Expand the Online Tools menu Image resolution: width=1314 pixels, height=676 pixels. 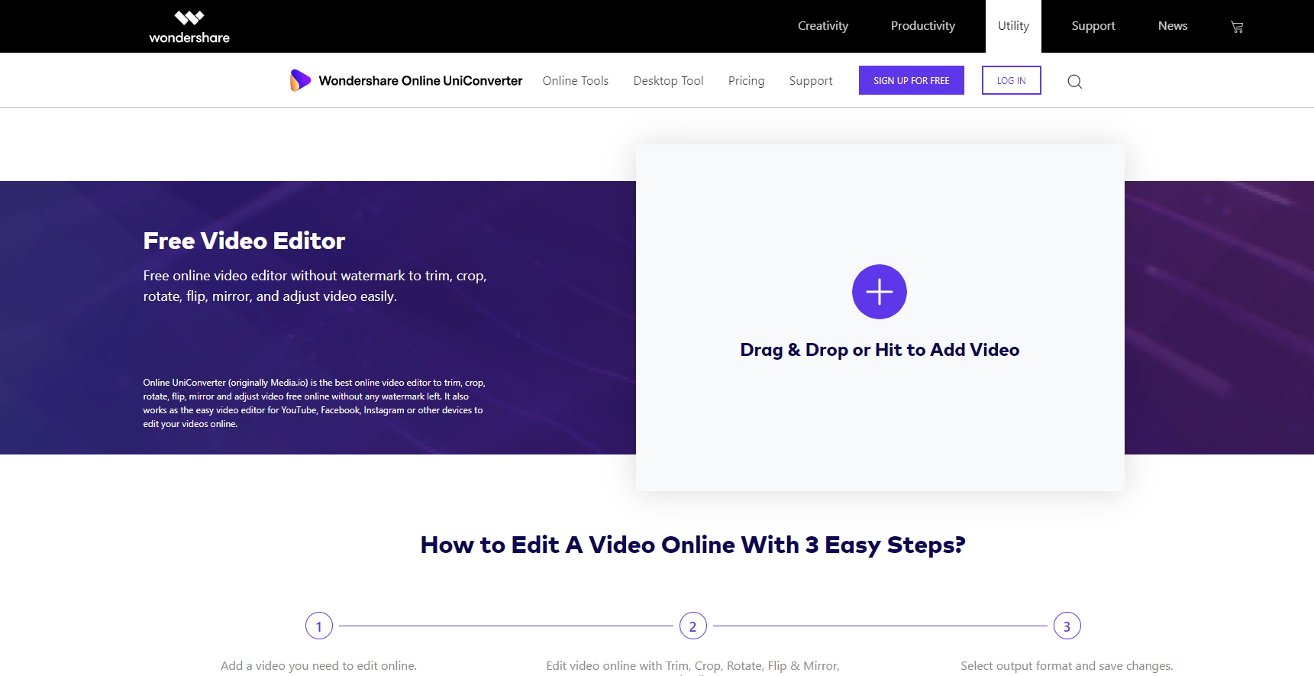point(575,80)
